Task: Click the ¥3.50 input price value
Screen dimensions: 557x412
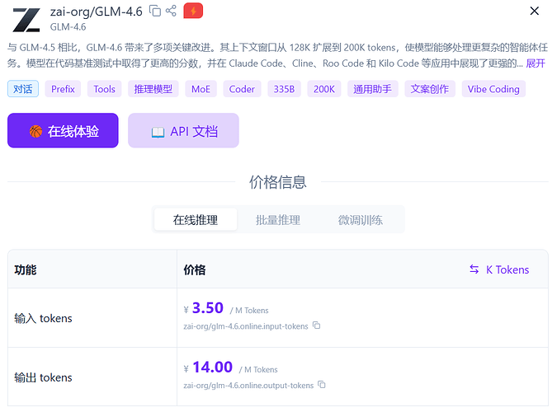Action: coord(204,308)
